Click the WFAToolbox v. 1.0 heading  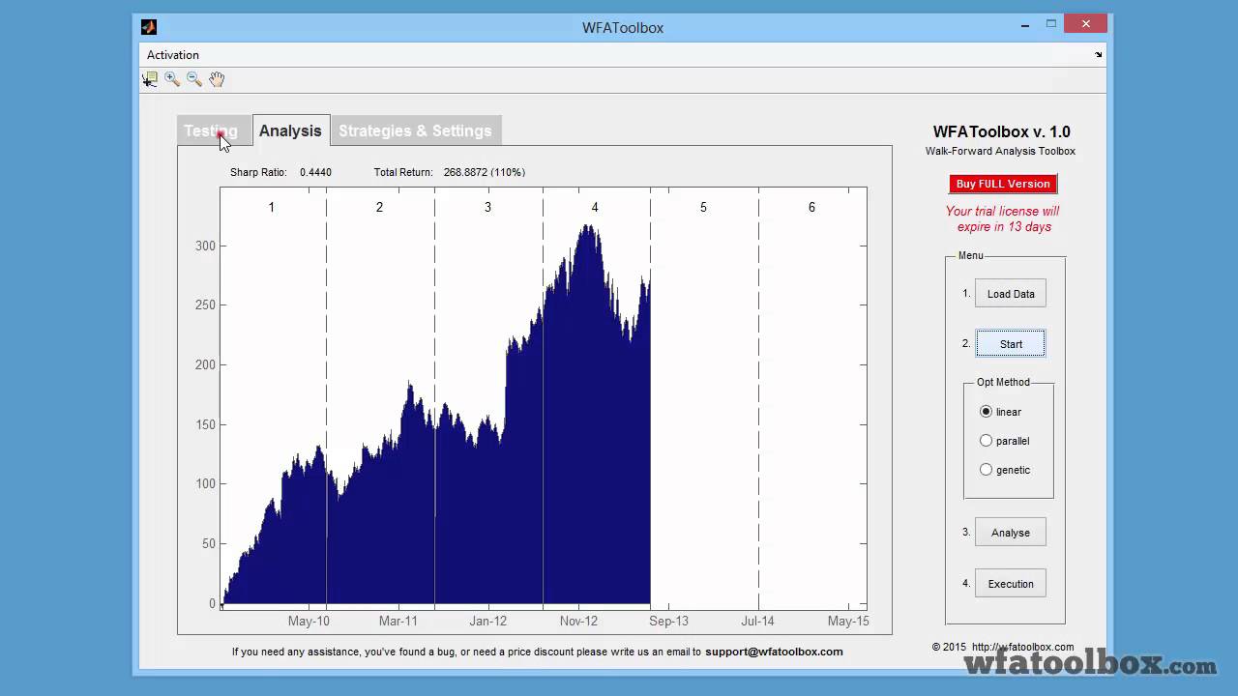(x=1001, y=132)
